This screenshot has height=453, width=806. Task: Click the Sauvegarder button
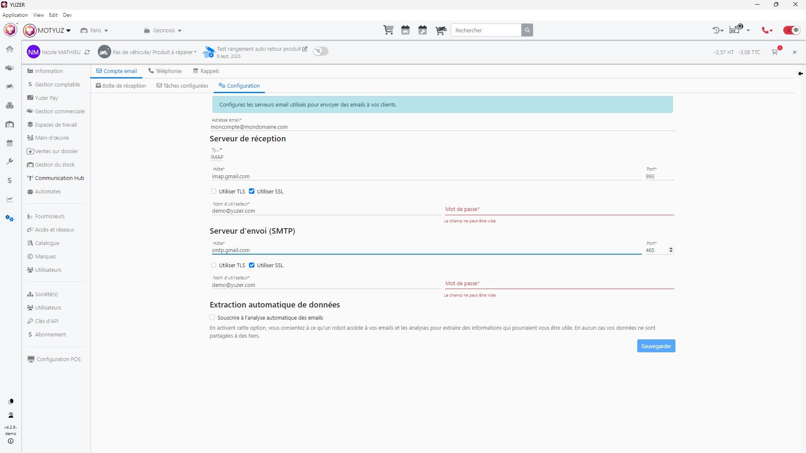[x=656, y=346]
